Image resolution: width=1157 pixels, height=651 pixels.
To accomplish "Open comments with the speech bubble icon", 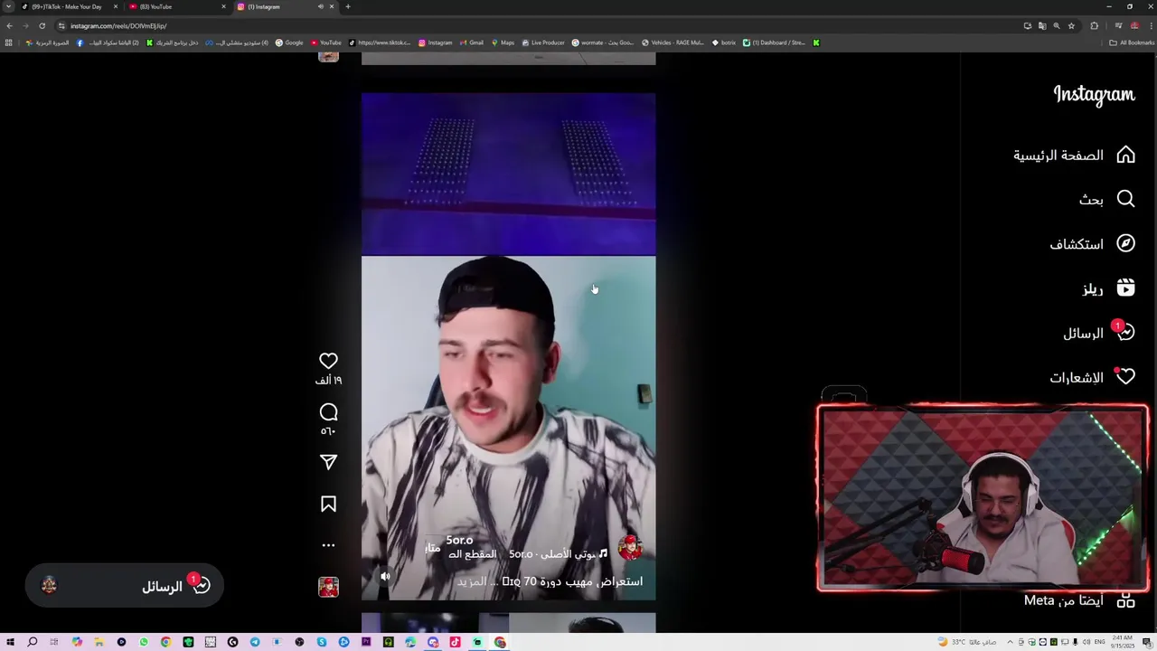I will coord(328,412).
